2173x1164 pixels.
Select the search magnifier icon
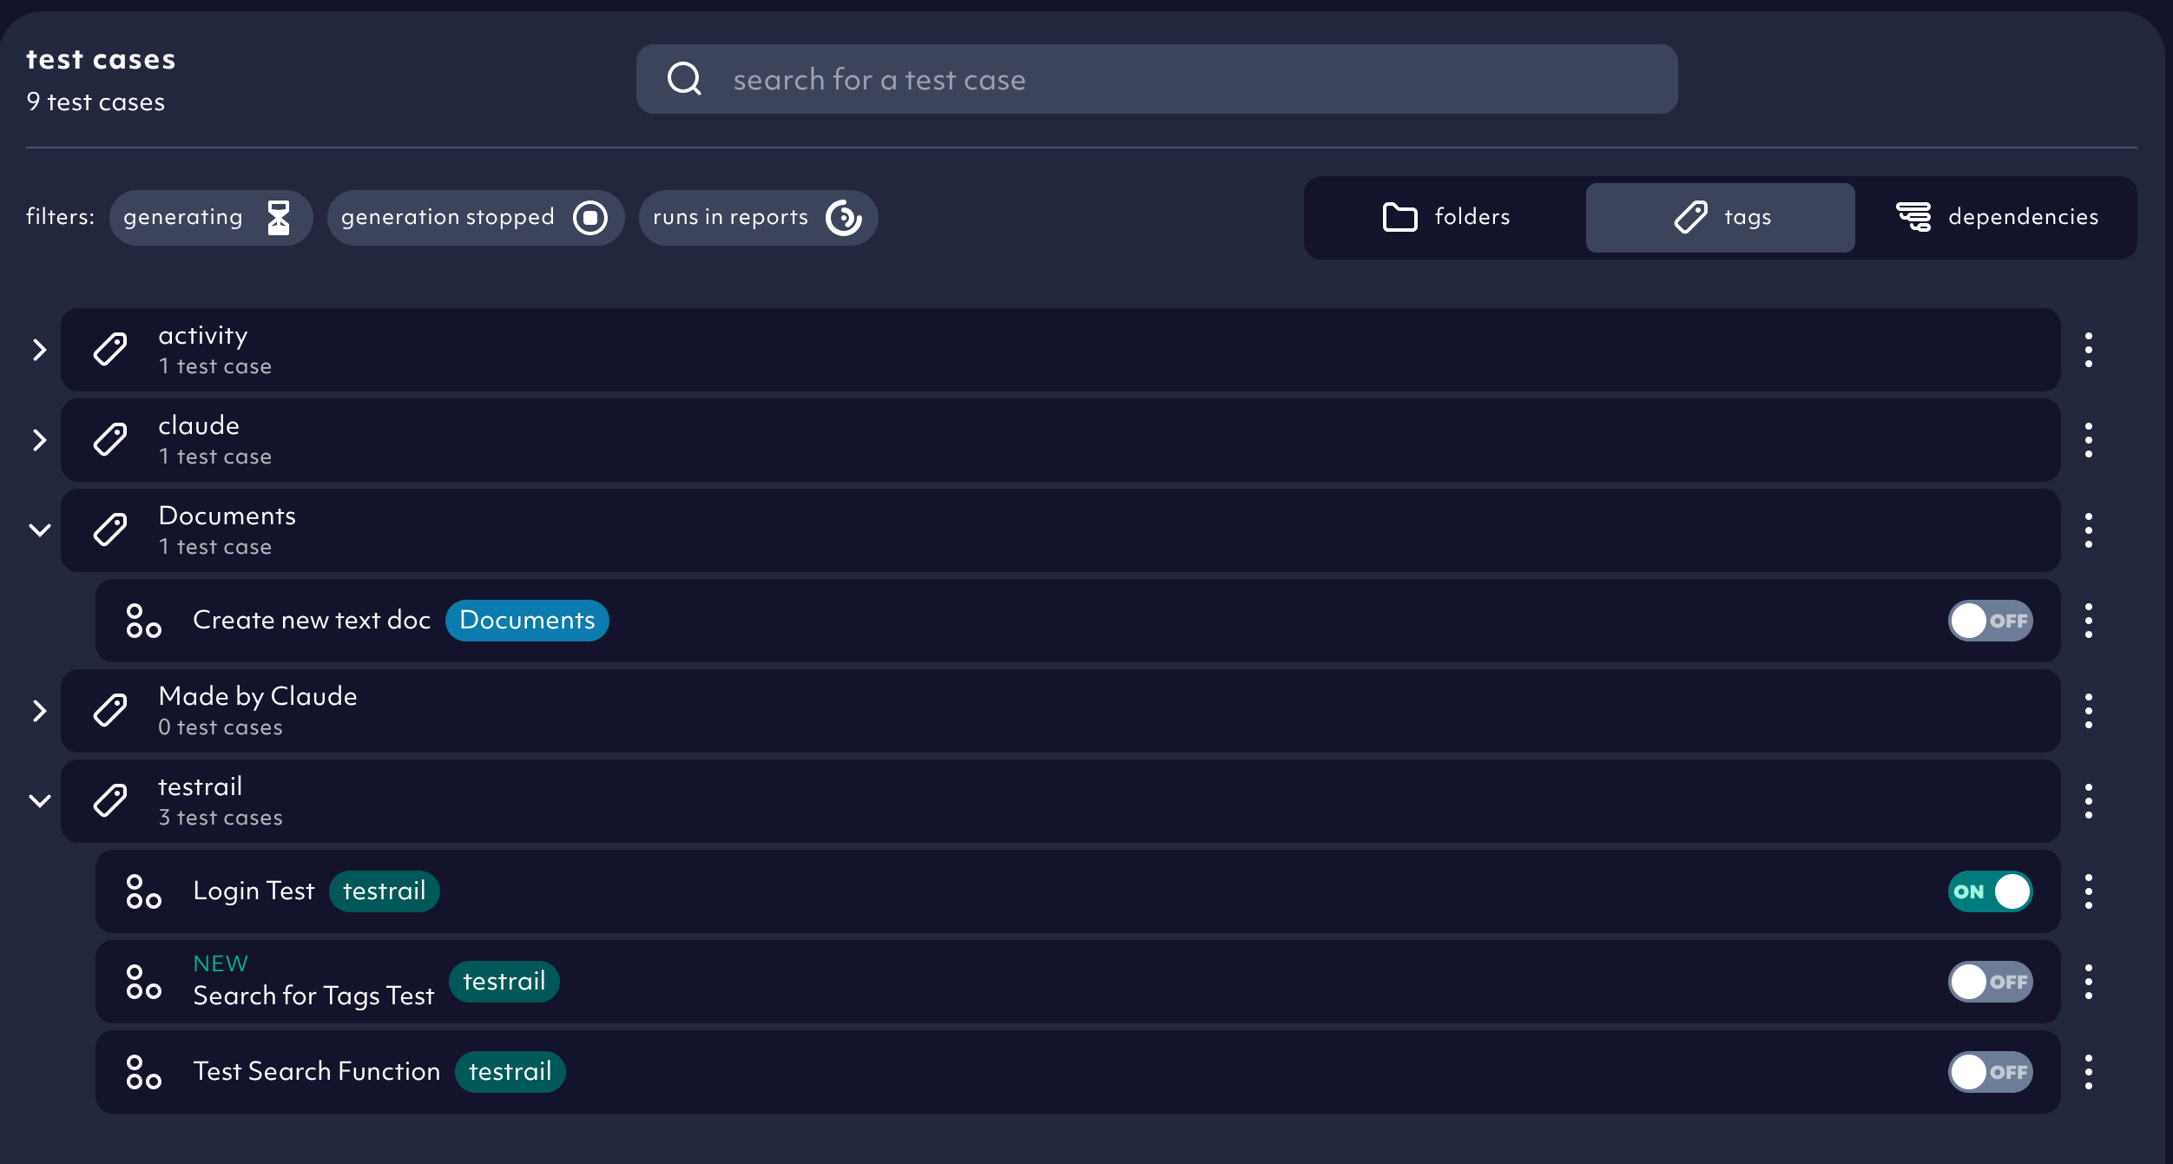[x=684, y=79]
